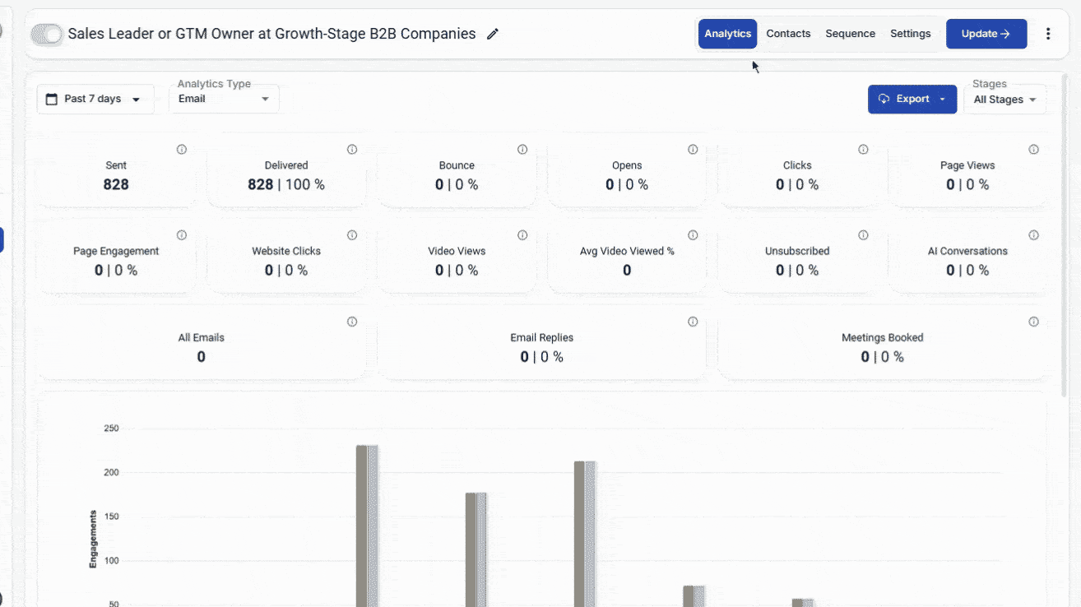Click the pencil icon to edit campaign name

493,34
